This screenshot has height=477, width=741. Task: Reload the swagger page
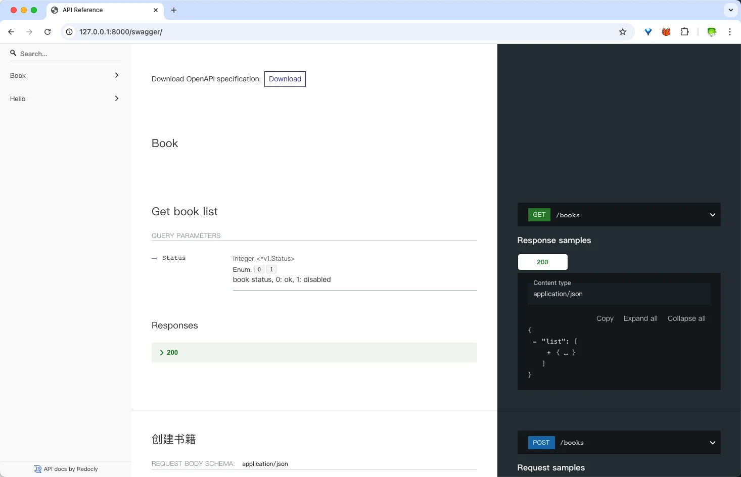(48, 32)
